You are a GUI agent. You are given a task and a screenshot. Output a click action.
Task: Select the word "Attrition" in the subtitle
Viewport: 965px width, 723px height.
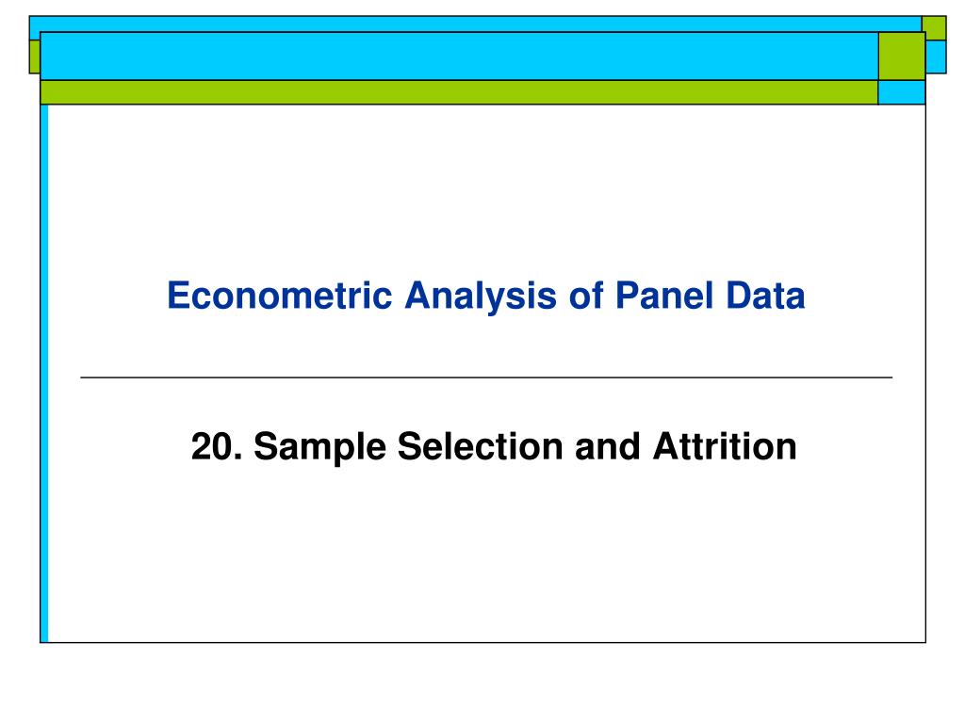pyautogui.click(x=725, y=446)
